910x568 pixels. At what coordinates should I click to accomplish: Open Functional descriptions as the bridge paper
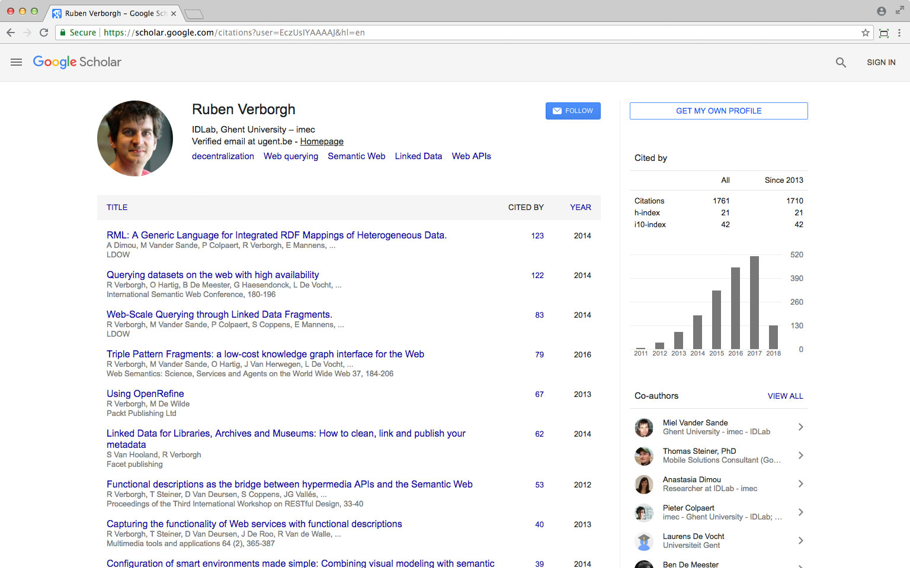click(290, 485)
